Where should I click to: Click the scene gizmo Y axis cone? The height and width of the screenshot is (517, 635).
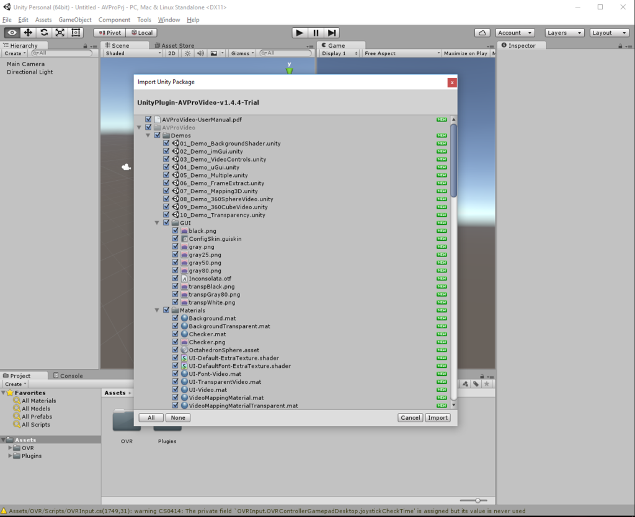[x=289, y=71]
